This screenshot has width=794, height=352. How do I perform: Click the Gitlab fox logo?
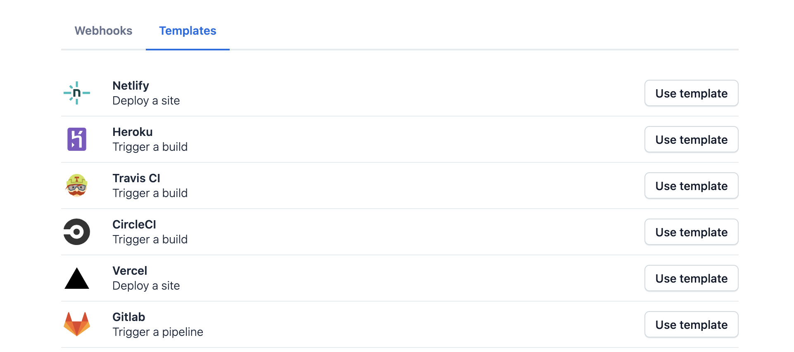tap(77, 324)
